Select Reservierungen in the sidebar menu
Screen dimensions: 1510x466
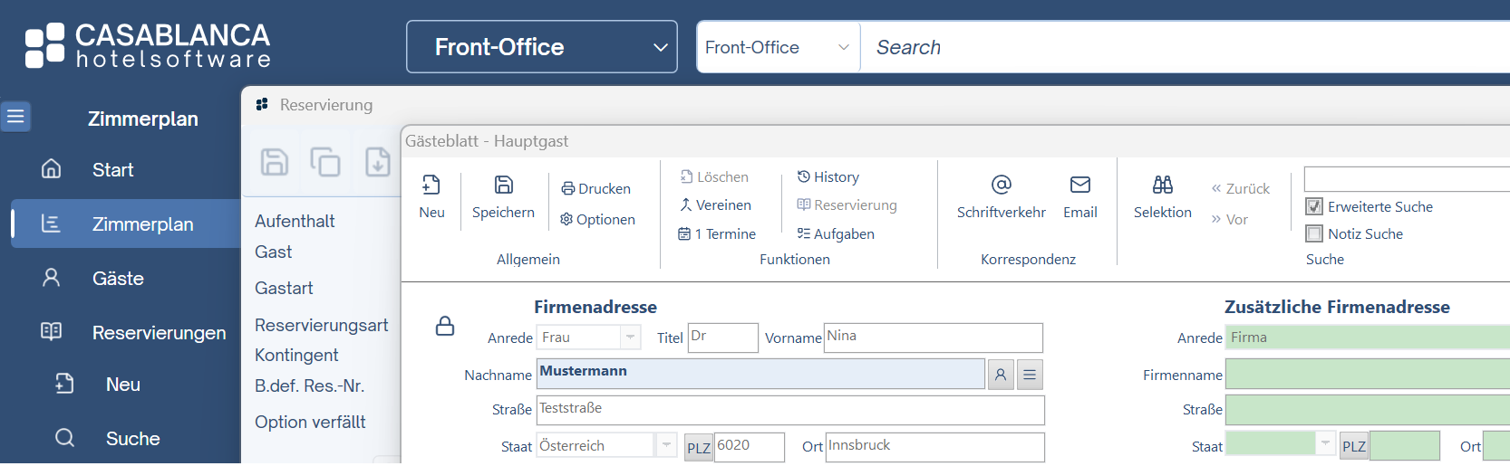[159, 333]
